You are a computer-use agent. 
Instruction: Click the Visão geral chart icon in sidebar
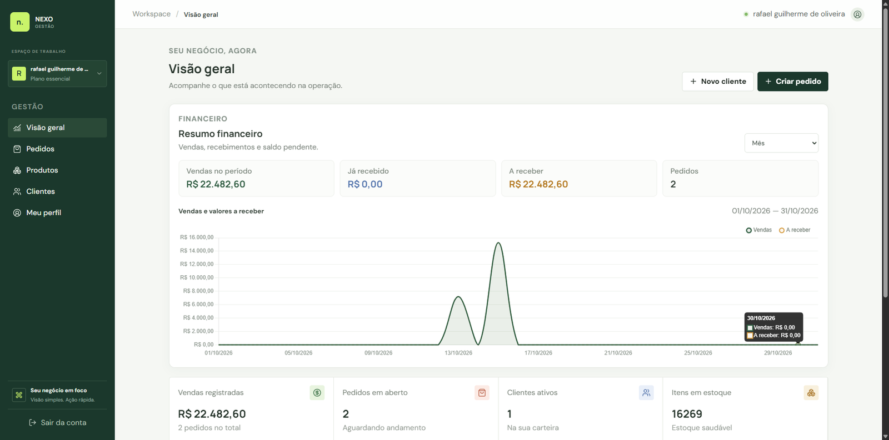click(x=17, y=128)
